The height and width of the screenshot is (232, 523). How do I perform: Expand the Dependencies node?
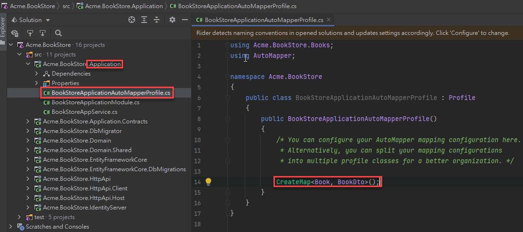(37, 74)
